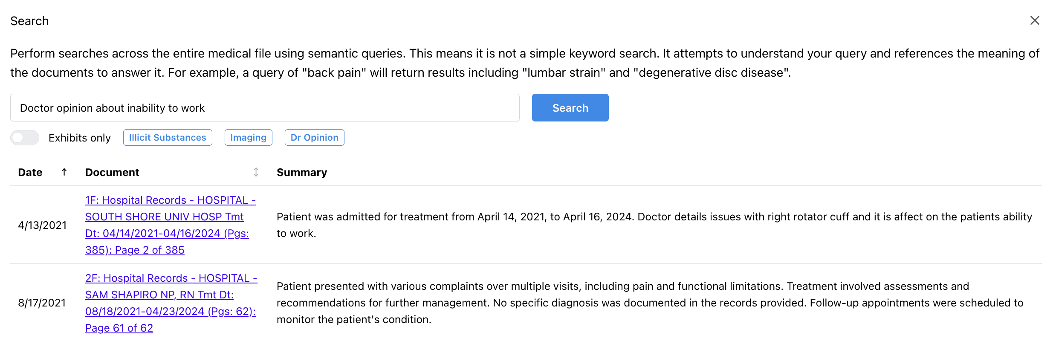Select the Dr Opinion filter
1053x341 pixels.
314,137
